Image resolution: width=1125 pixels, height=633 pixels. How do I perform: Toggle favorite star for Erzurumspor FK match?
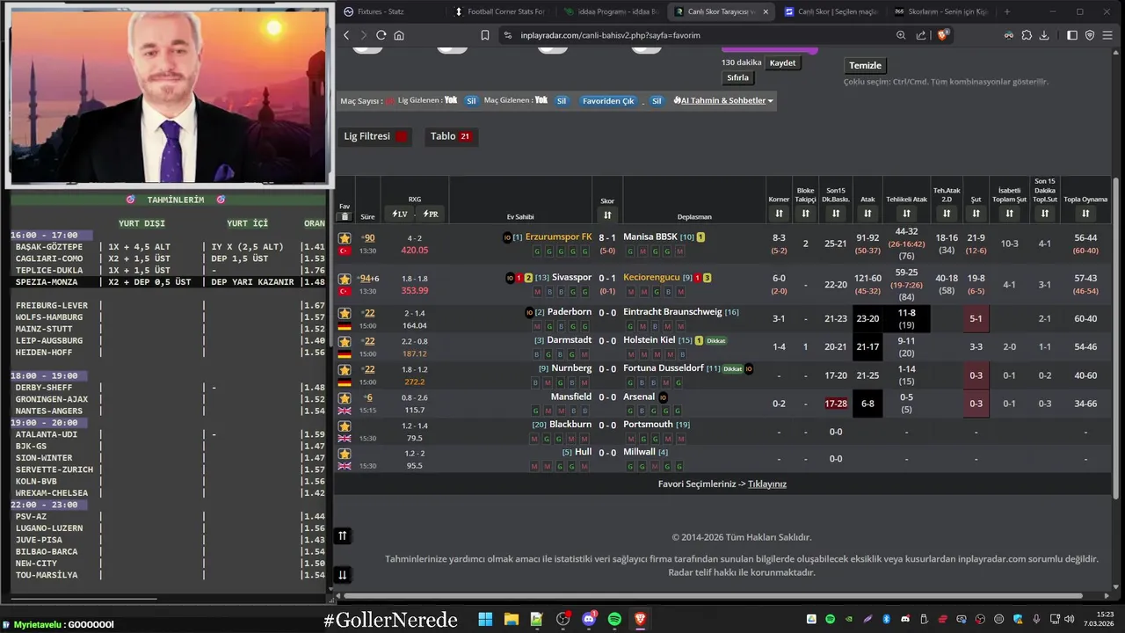coord(345,238)
